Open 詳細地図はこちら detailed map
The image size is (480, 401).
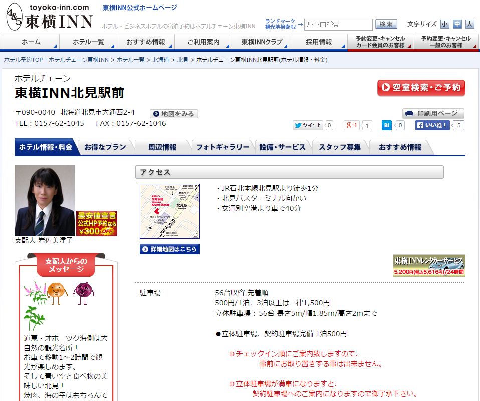click(x=169, y=249)
